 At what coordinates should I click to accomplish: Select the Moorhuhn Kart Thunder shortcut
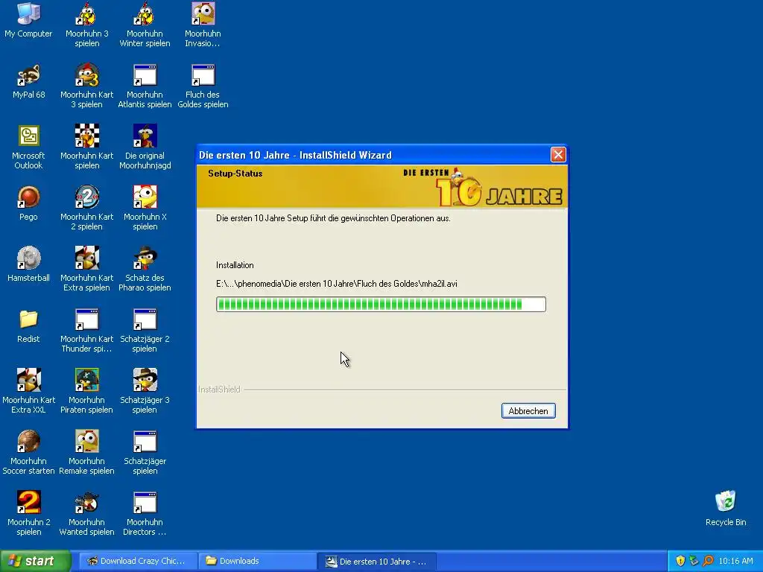[x=86, y=331]
